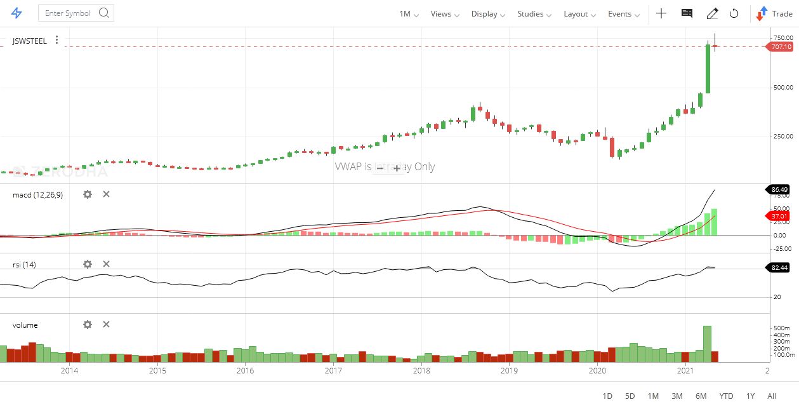Open macd indicator settings gear
The width and height of the screenshot is (799, 409).
[87, 194]
